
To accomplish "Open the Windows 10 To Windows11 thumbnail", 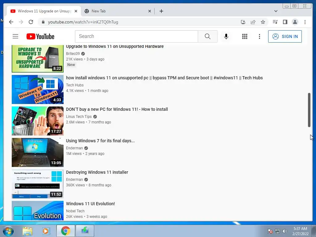I will click(37, 89).
